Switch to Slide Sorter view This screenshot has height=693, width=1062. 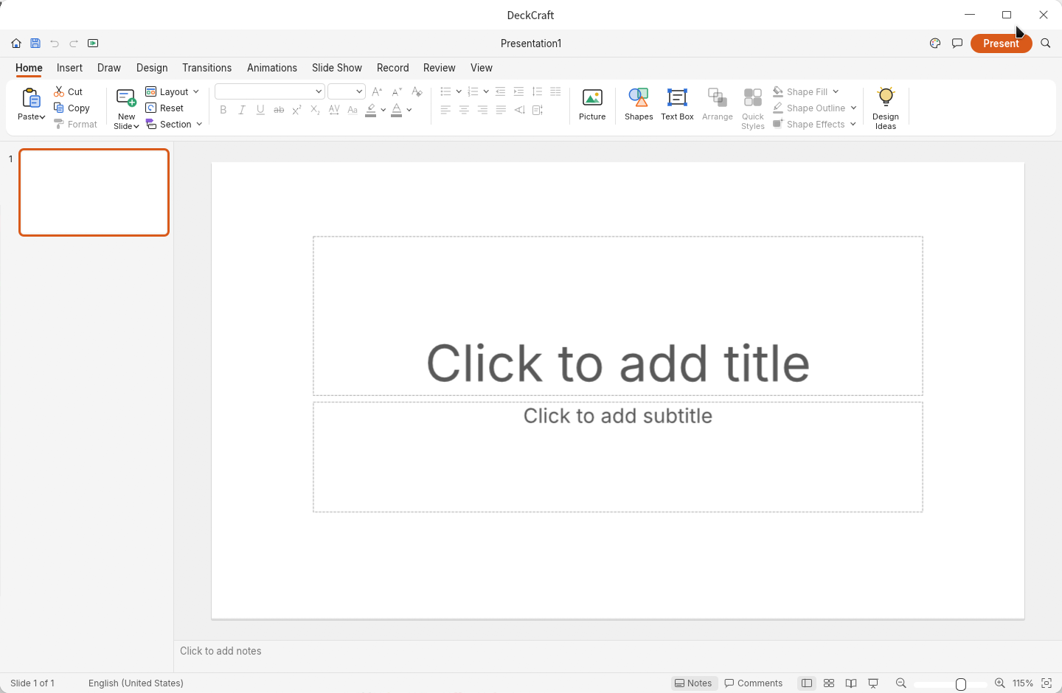point(829,683)
